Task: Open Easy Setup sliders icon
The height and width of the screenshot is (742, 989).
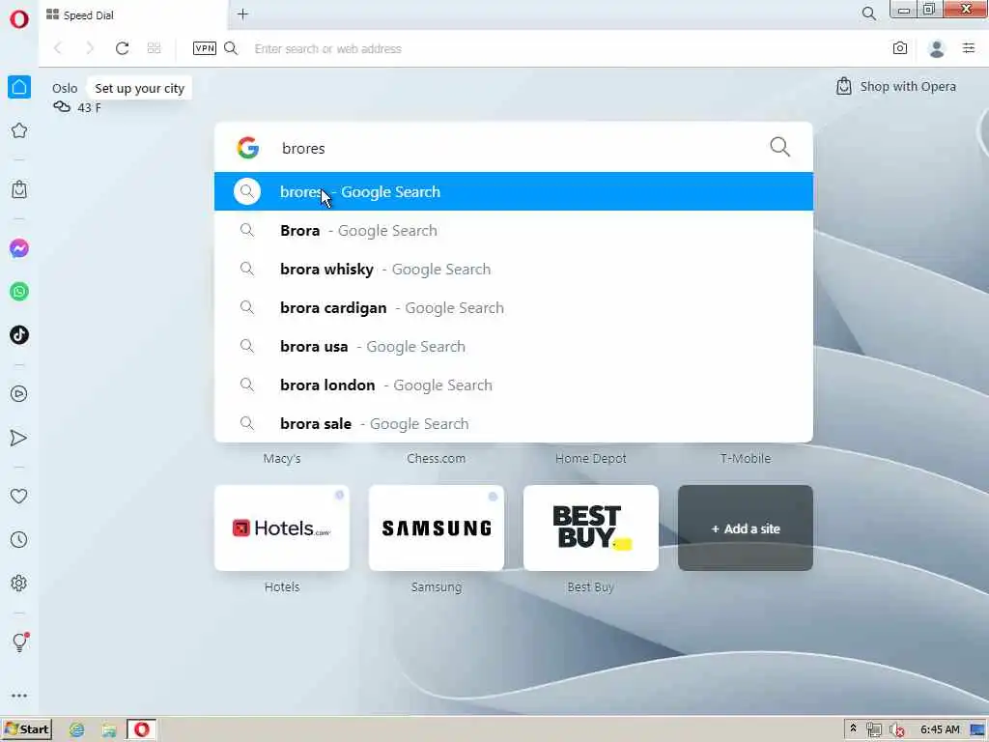Action: coord(969,48)
